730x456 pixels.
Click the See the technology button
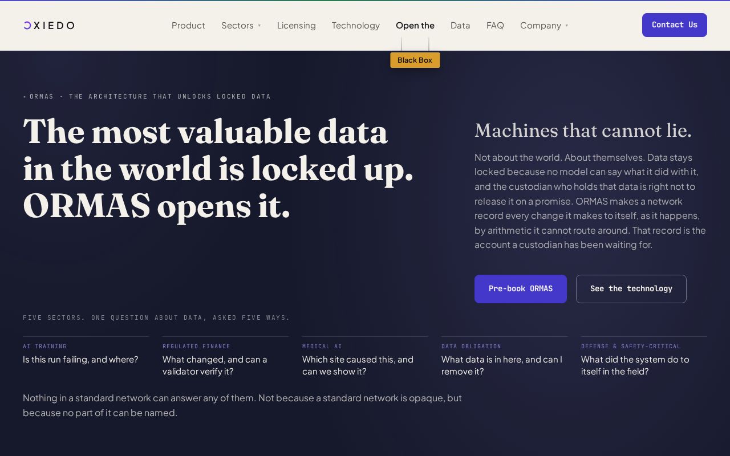[631, 289]
